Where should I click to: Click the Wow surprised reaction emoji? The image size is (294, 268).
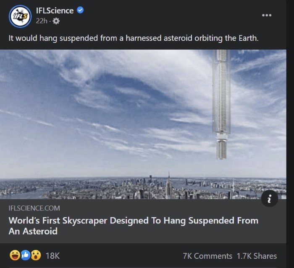[x=36, y=255]
